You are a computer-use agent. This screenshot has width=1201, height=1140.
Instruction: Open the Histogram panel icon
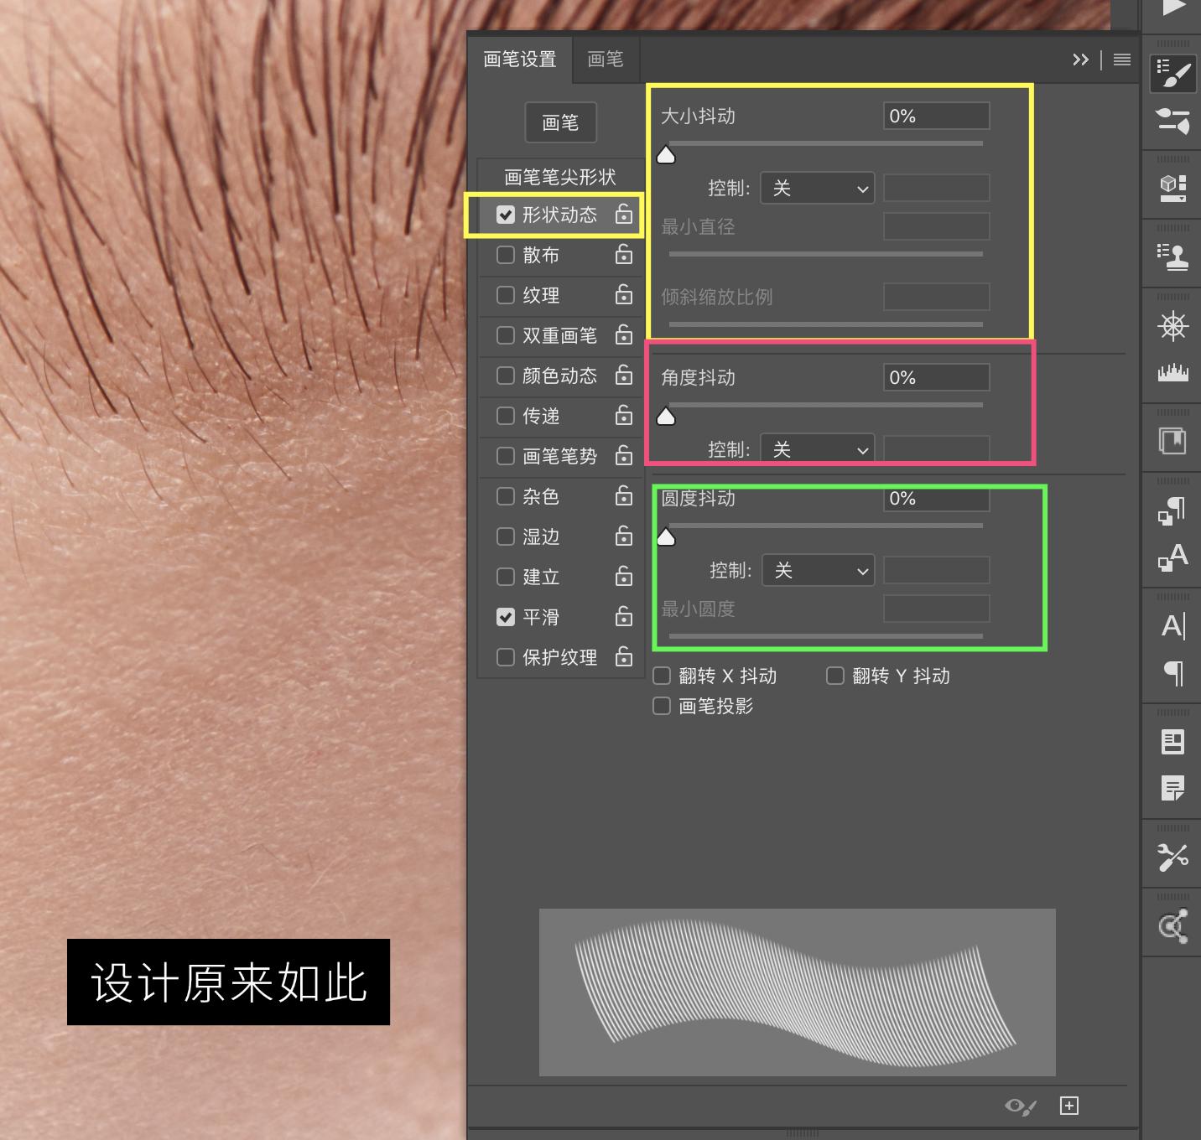(x=1172, y=373)
